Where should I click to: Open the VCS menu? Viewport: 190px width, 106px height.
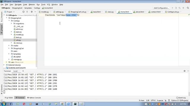48,5
